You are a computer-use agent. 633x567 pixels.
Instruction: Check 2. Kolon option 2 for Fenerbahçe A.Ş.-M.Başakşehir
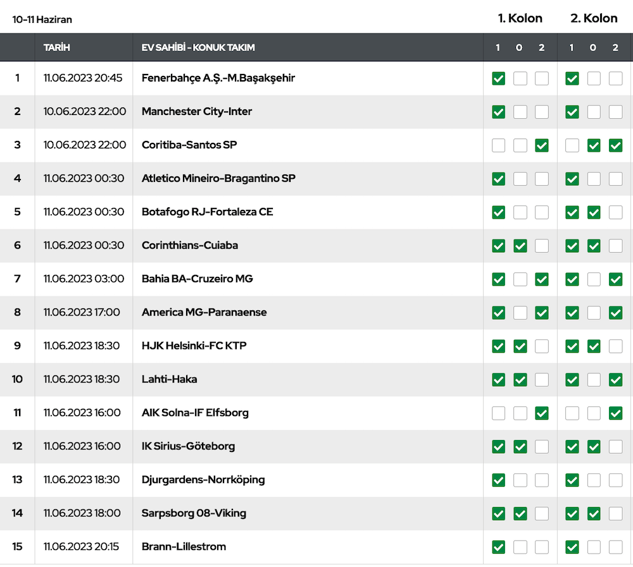click(616, 78)
